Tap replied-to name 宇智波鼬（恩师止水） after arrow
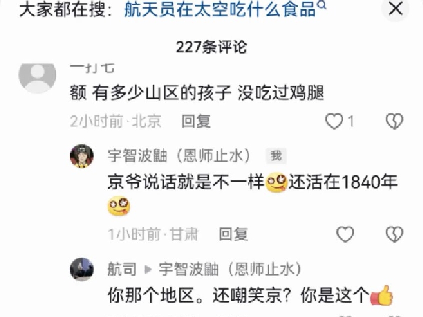 coord(230,269)
